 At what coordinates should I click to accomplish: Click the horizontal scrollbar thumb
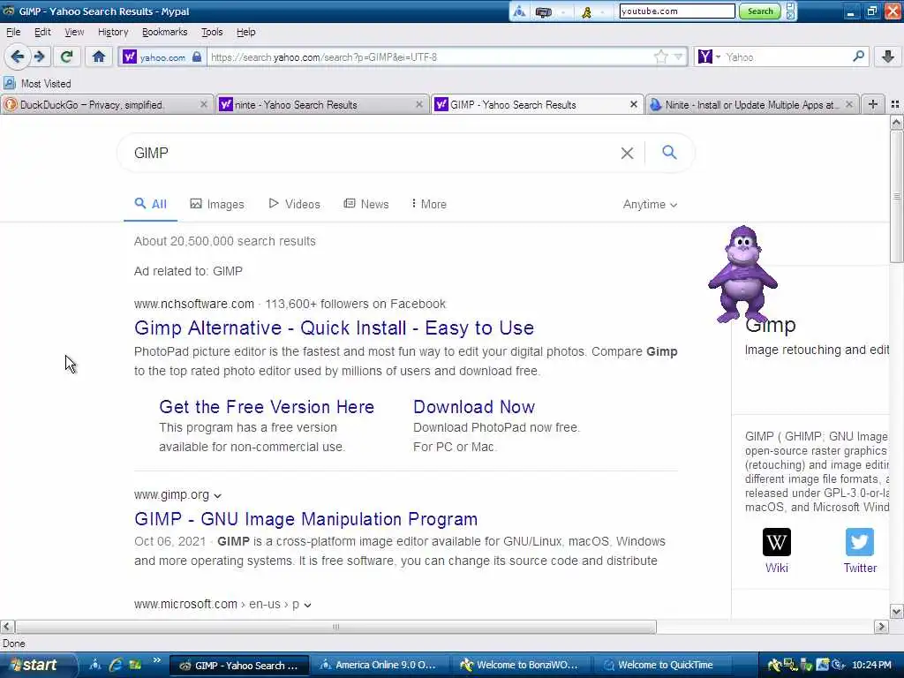(335, 627)
